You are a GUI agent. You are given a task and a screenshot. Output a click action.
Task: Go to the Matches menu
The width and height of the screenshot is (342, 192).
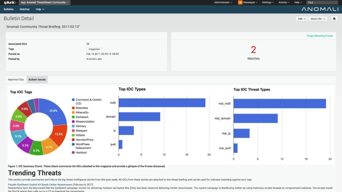point(24,9)
